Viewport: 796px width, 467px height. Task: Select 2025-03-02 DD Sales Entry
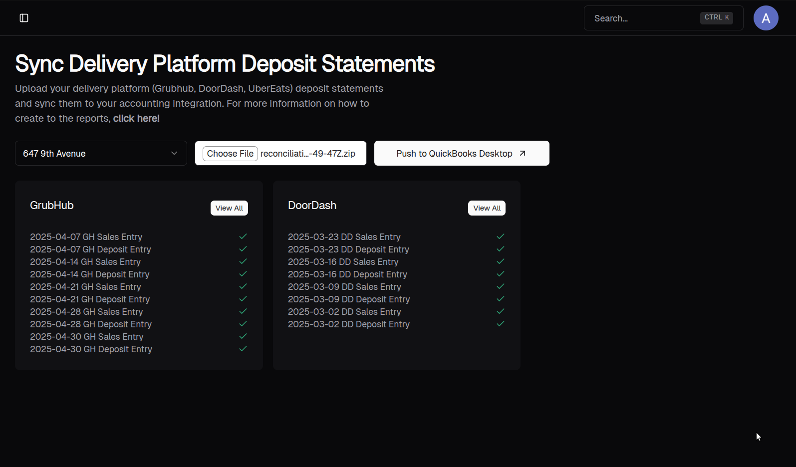(344, 312)
